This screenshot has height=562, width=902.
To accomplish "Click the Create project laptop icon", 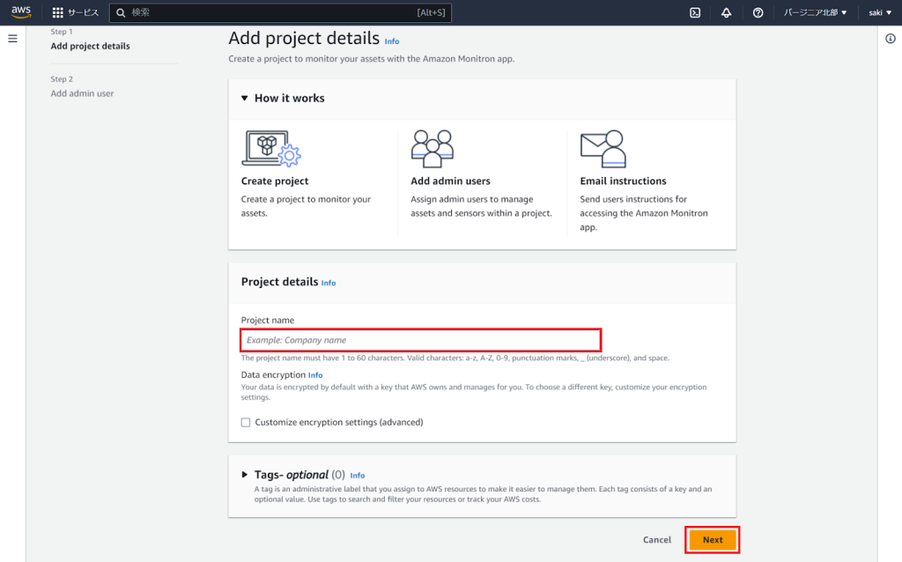I will tap(270, 149).
